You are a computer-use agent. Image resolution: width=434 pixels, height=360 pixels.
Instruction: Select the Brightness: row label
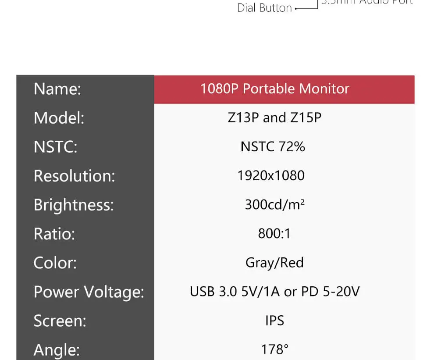click(x=74, y=206)
